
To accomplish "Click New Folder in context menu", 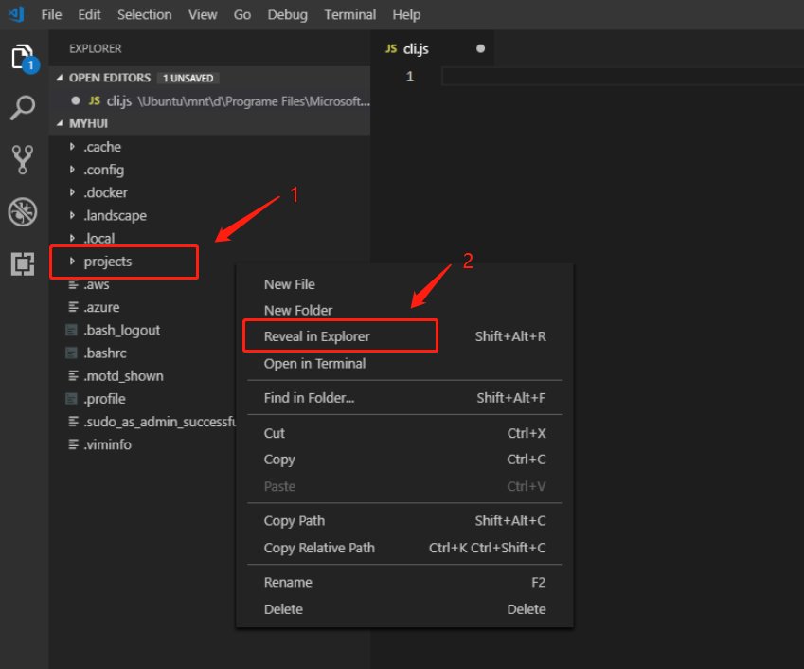I will [297, 310].
